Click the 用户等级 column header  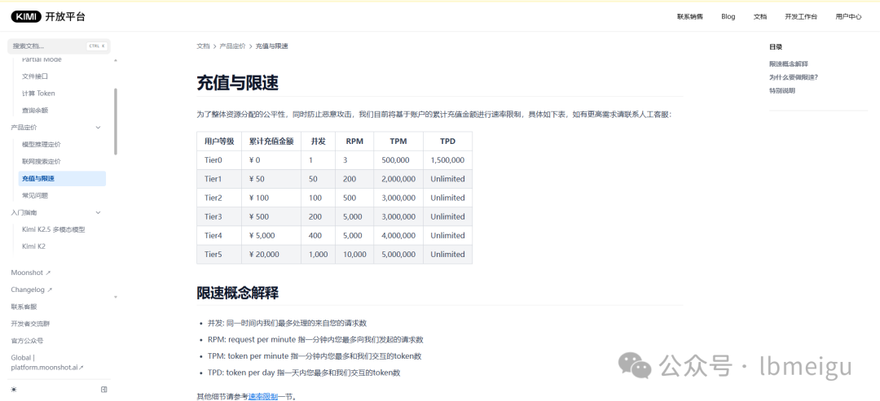coord(219,142)
